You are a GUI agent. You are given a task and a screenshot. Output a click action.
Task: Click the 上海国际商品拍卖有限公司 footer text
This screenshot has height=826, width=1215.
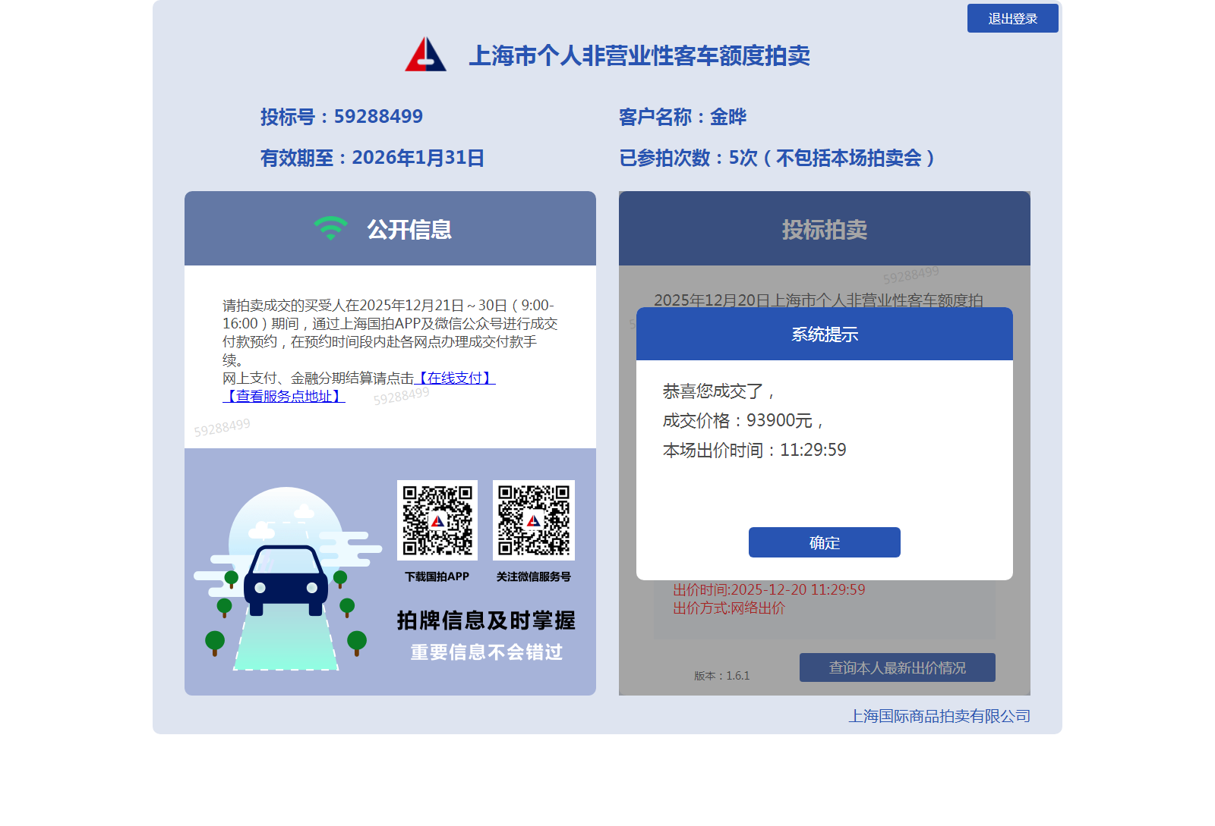pos(939,716)
